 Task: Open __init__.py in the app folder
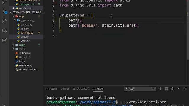pyautogui.click(x=26, y=24)
